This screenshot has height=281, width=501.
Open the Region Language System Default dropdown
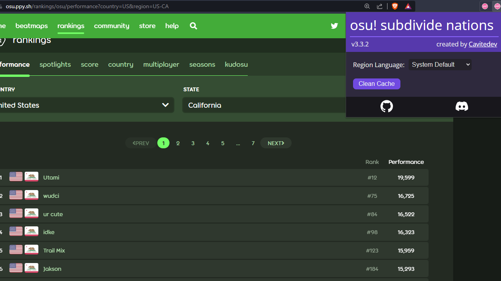coord(440,65)
